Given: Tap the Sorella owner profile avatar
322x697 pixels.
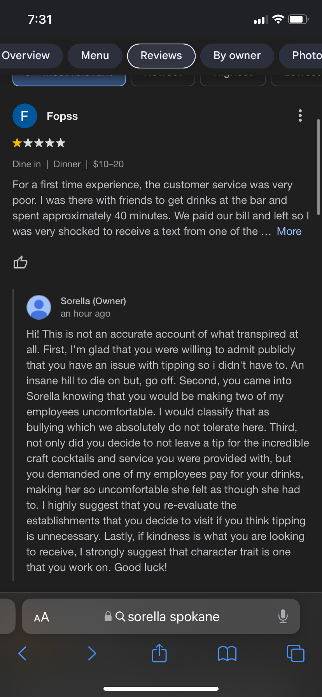Looking at the screenshot, I should (x=39, y=307).
